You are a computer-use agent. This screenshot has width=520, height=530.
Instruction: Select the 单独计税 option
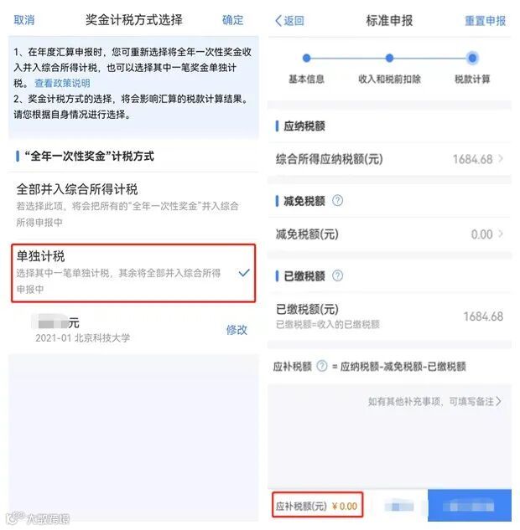coord(133,273)
